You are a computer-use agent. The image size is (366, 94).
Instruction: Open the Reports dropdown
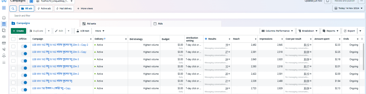(x=330, y=31)
